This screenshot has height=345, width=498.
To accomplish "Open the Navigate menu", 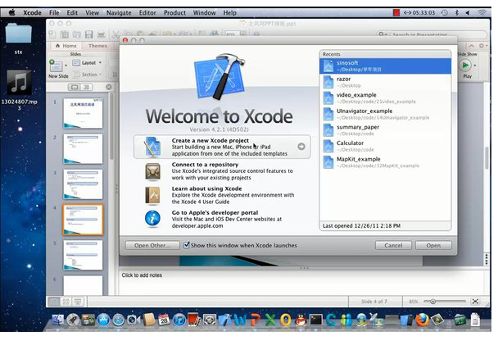I will [x=119, y=13].
